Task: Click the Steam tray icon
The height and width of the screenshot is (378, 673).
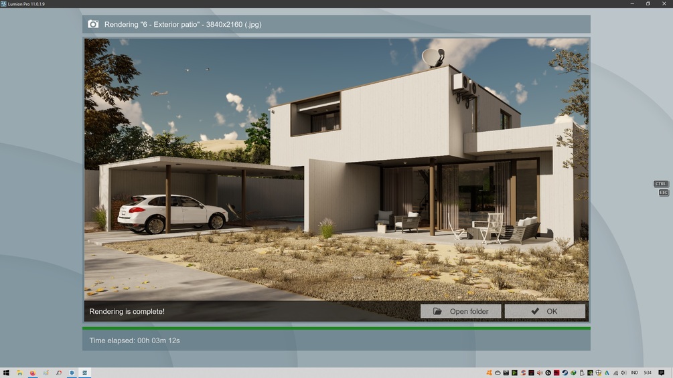Action: point(565,373)
